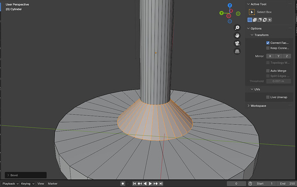This screenshot has width=297, height=187.
Task: Expand the Workspace panel
Action: click(x=248, y=106)
